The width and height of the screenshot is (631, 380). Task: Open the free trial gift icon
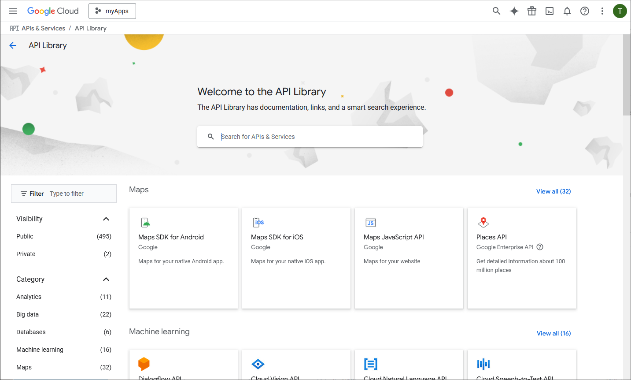click(532, 11)
